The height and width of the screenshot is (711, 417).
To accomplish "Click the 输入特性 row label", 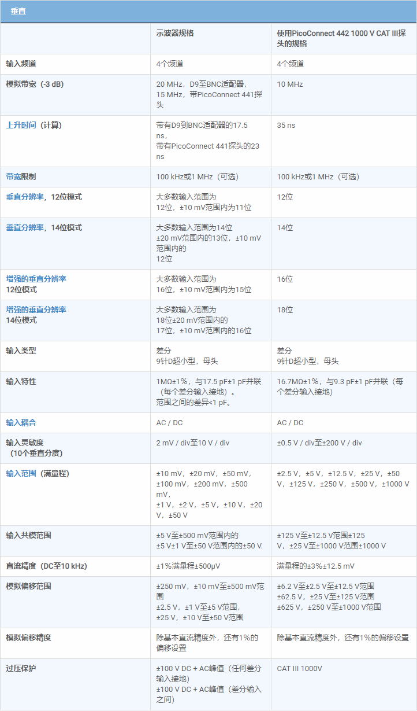I will click(x=21, y=382).
